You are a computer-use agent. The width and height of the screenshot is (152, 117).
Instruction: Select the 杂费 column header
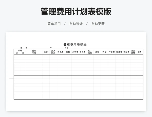point(139,52)
